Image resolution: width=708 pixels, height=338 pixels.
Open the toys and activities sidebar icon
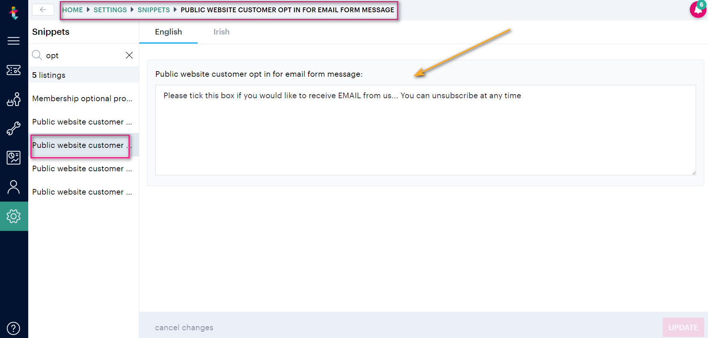click(x=14, y=99)
